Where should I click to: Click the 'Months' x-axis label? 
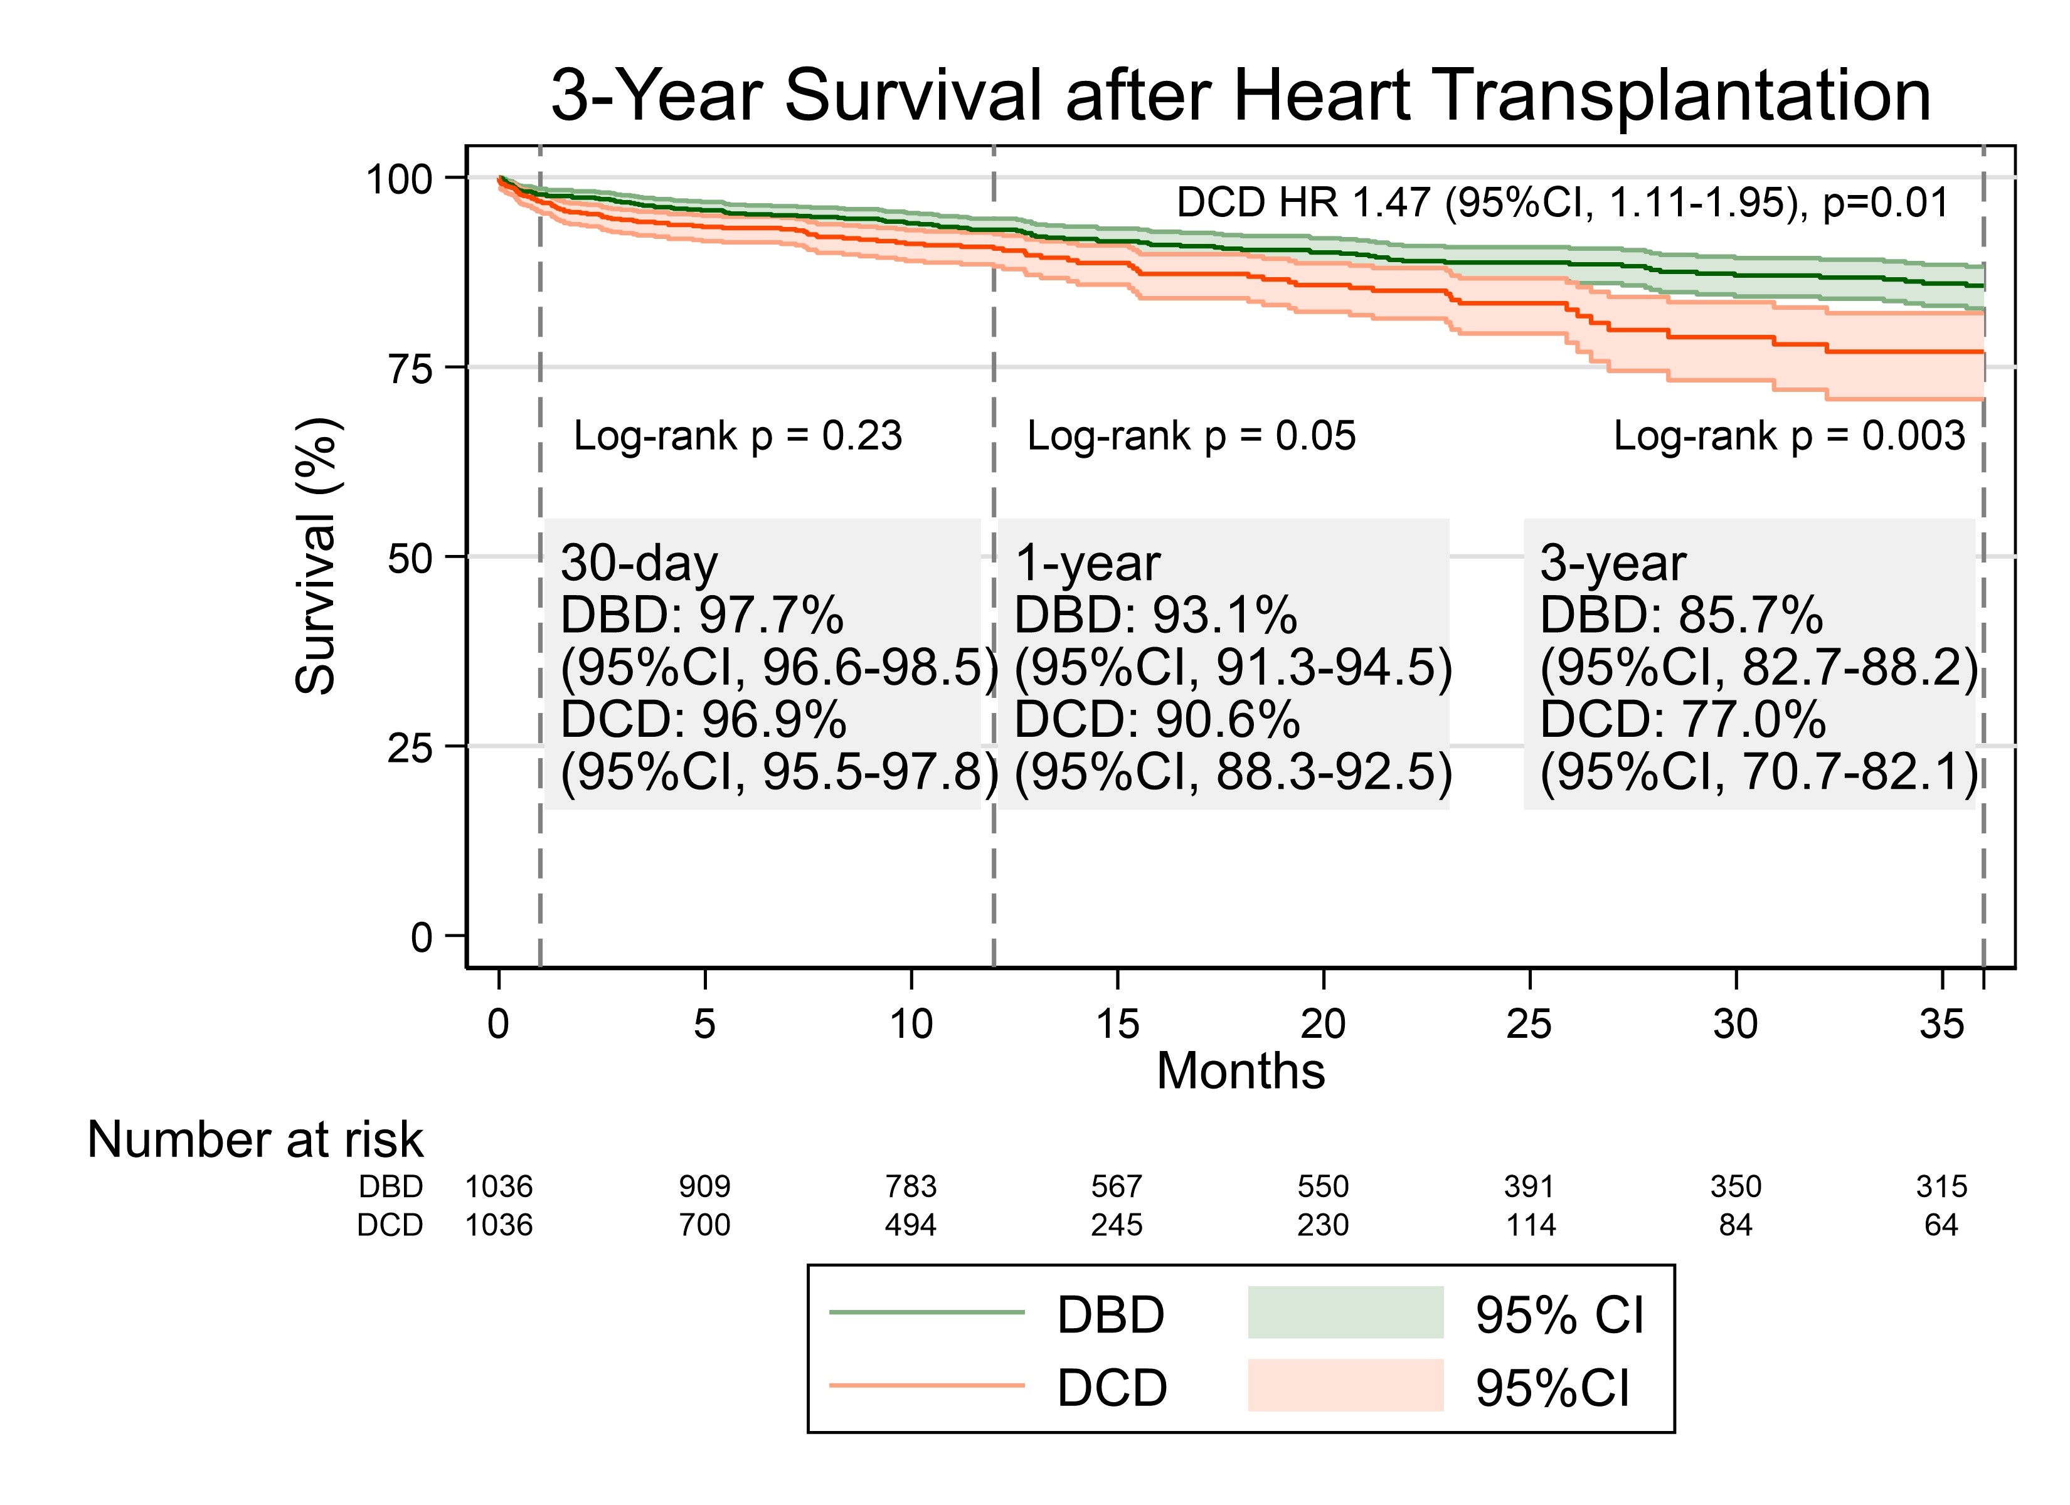[1240, 1070]
